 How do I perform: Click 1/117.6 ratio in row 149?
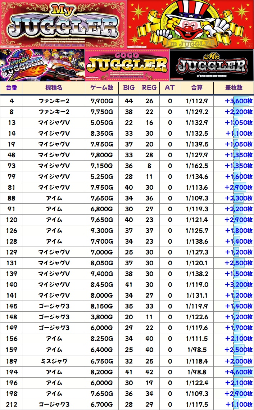pyautogui.click(x=197, y=328)
